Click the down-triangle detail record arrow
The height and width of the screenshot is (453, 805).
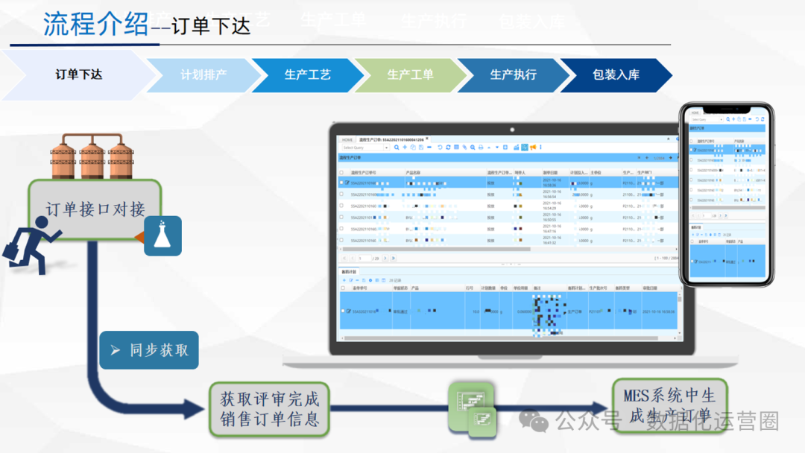point(497,148)
